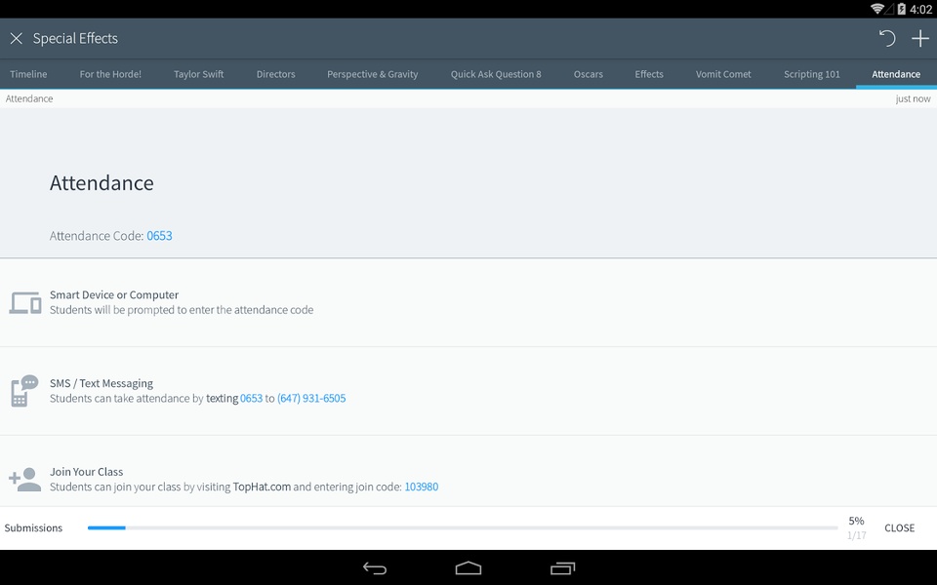Tap the large Attendance heading

point(102,182)
